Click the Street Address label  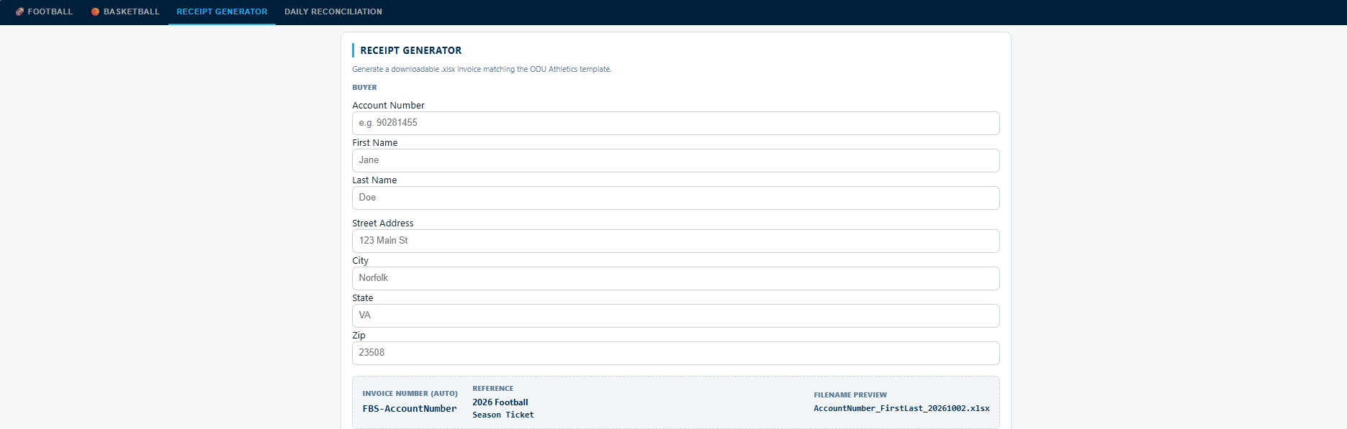[x=383, y=223]
